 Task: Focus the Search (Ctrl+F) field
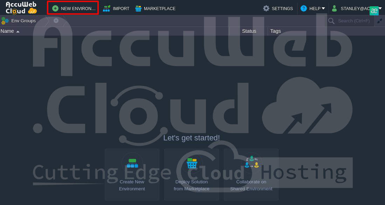[353, 21]
